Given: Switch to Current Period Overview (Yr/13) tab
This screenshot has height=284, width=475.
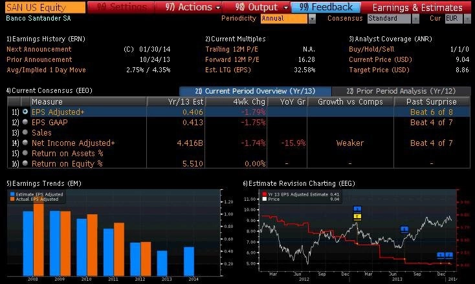Looking at the screenshot, I should 256,91.
